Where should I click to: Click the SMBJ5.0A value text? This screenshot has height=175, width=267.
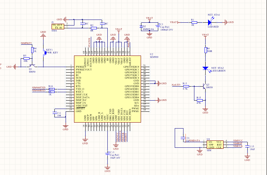pyautogui.click(x=148, y=29)
